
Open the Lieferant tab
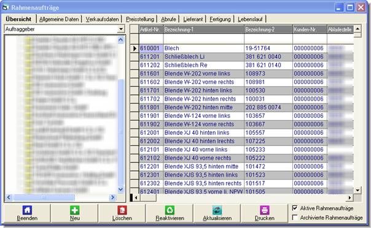(193, 19)
